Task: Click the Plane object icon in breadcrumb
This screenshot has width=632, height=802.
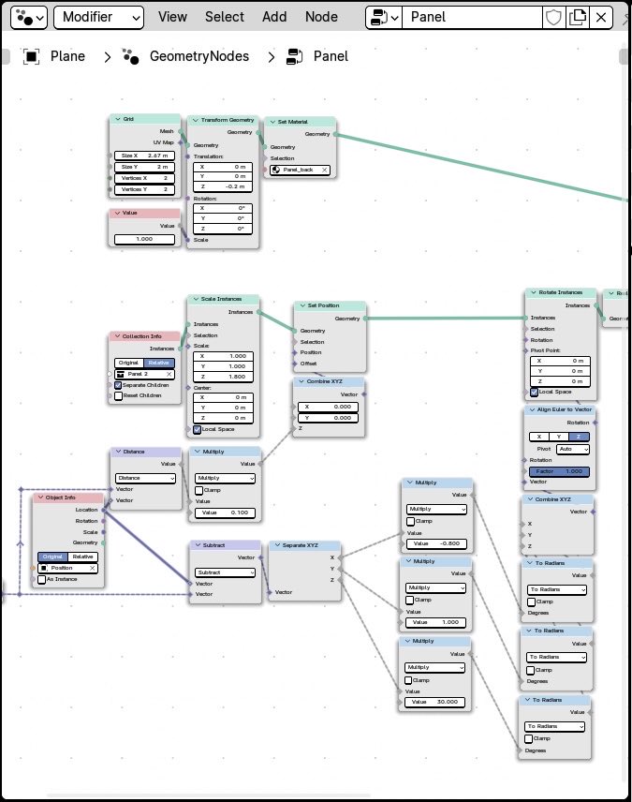Action: pos(31,56)
